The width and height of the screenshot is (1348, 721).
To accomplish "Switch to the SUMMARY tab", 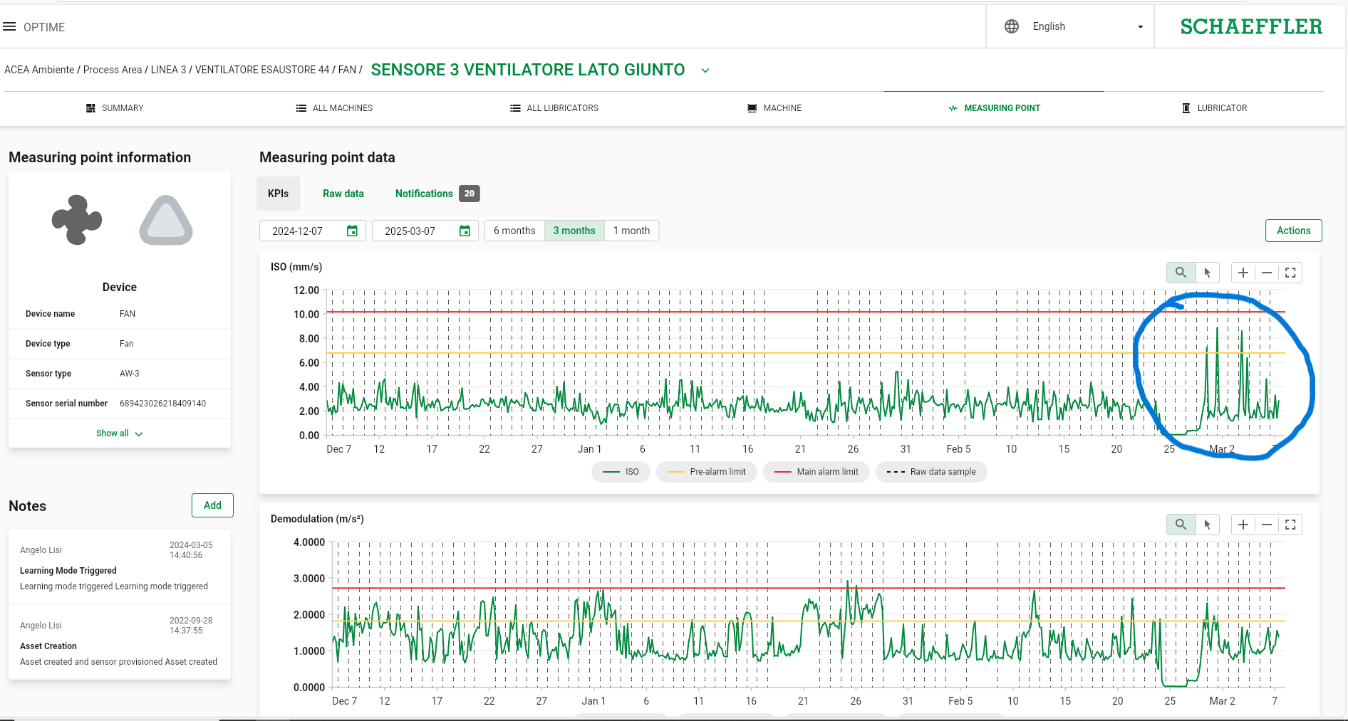I will [x=115, y=108].
